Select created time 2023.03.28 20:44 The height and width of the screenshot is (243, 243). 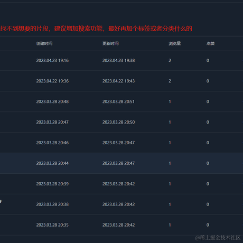click(x=52, y=163)
